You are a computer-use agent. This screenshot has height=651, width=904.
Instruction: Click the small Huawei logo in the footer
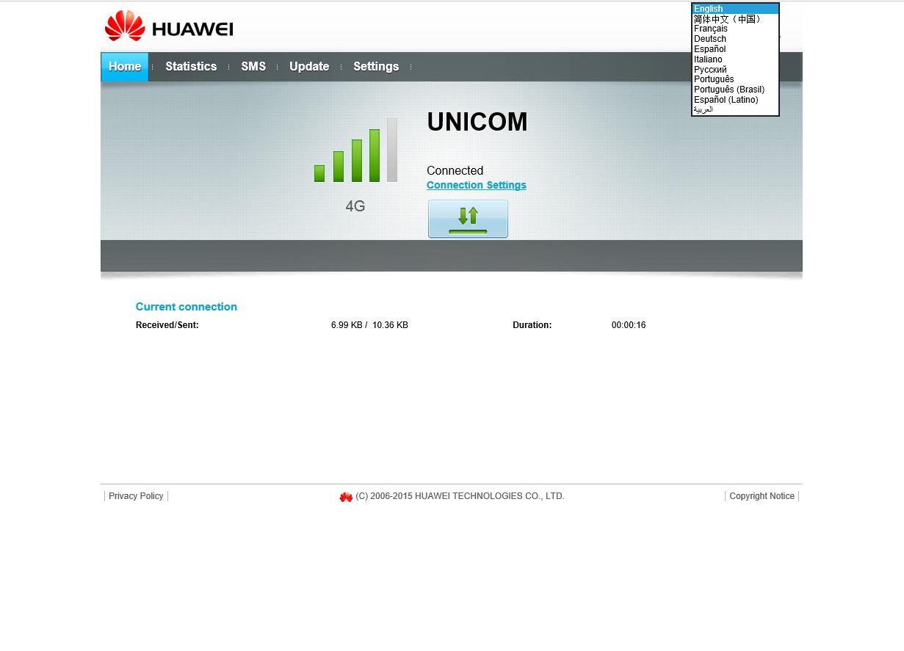[x=346, y=497]
